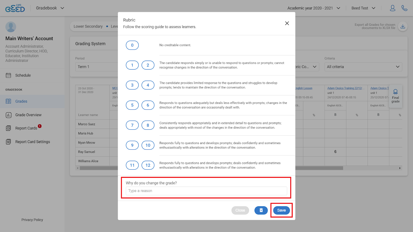Click the scrollbar left arrow
The height and width of the screenshot is (232, 413).
(77, 168)
